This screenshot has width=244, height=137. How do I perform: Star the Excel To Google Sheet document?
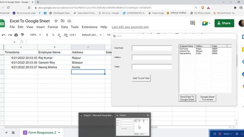tap(56, 21)
